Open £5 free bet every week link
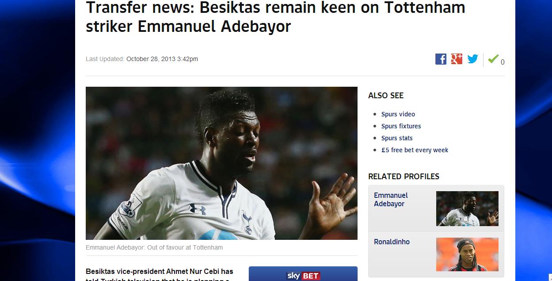552x281 pixels. click(x=415, y=150)
